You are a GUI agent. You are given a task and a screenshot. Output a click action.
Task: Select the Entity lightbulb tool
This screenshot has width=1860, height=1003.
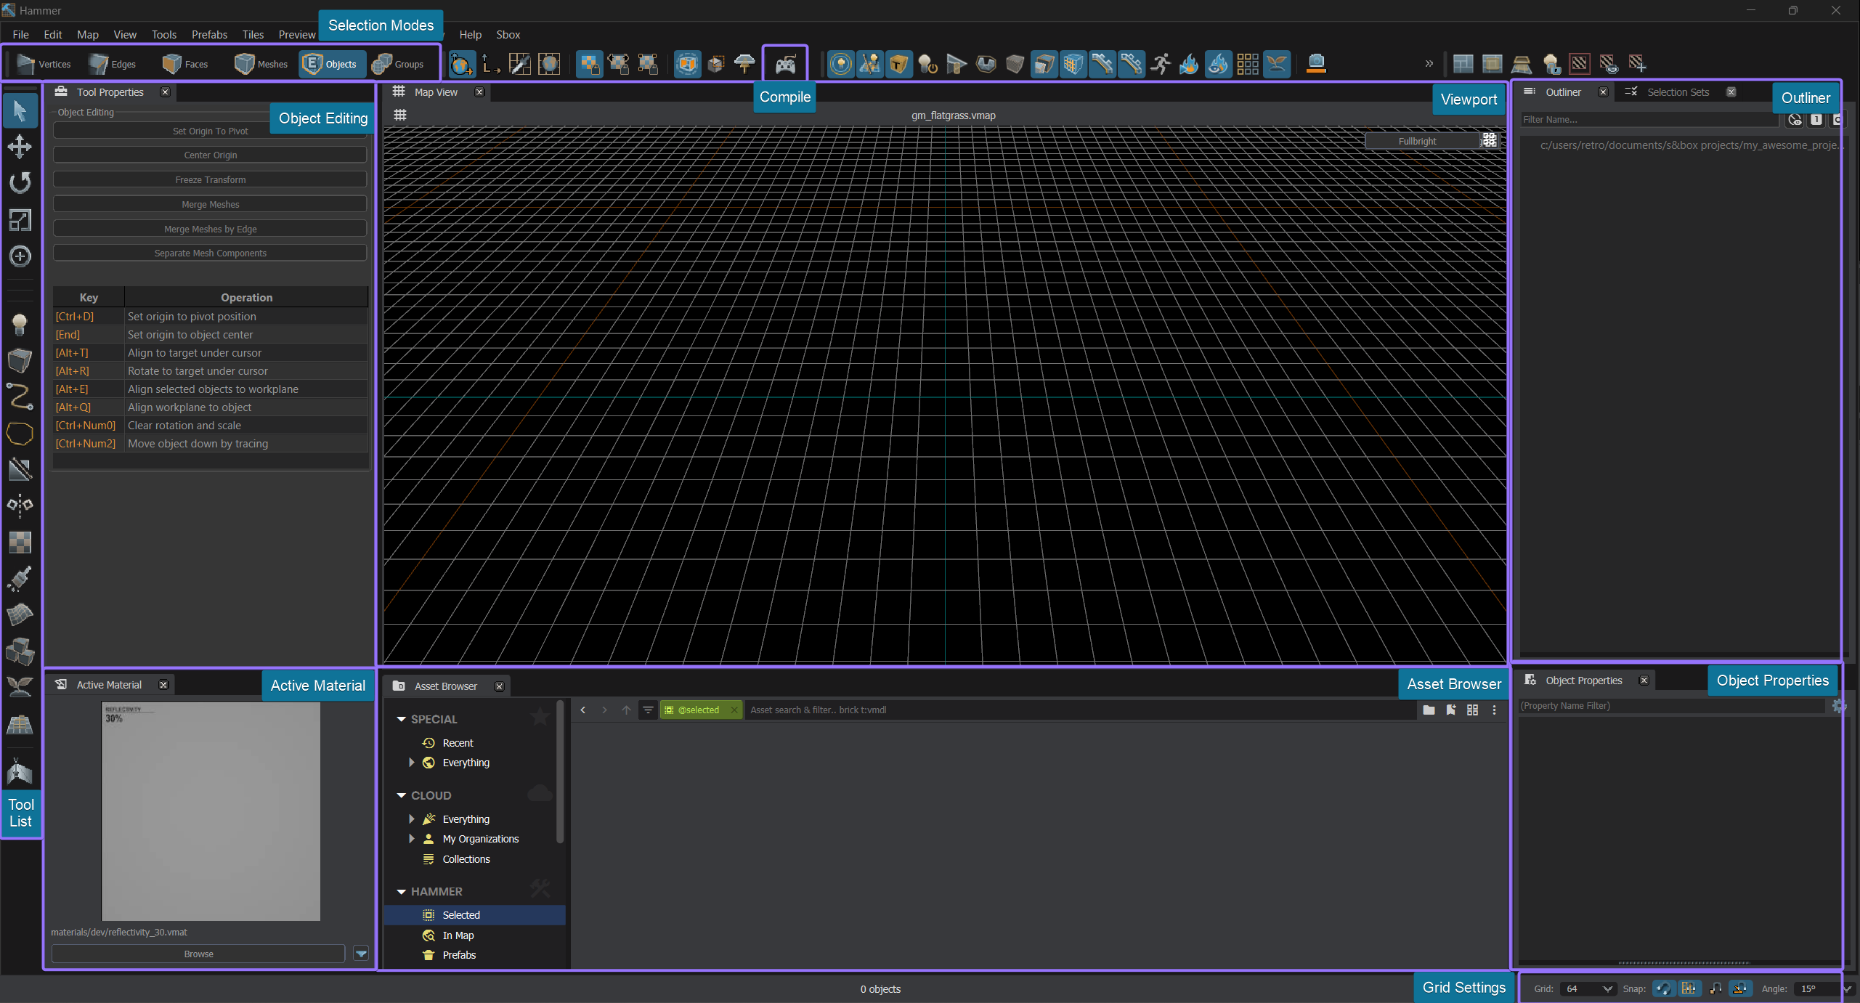pyautogui.click(x=20, y=324)
